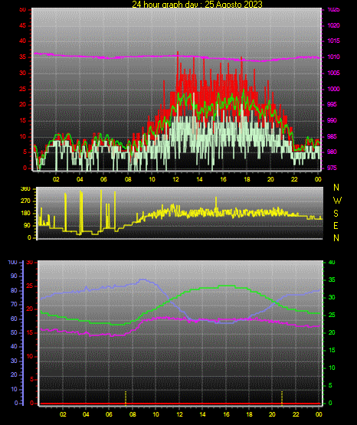Click yellow dotted sunrise marker near 07:30
Screen dimensions: 357x425
click(x=126, y=398)
